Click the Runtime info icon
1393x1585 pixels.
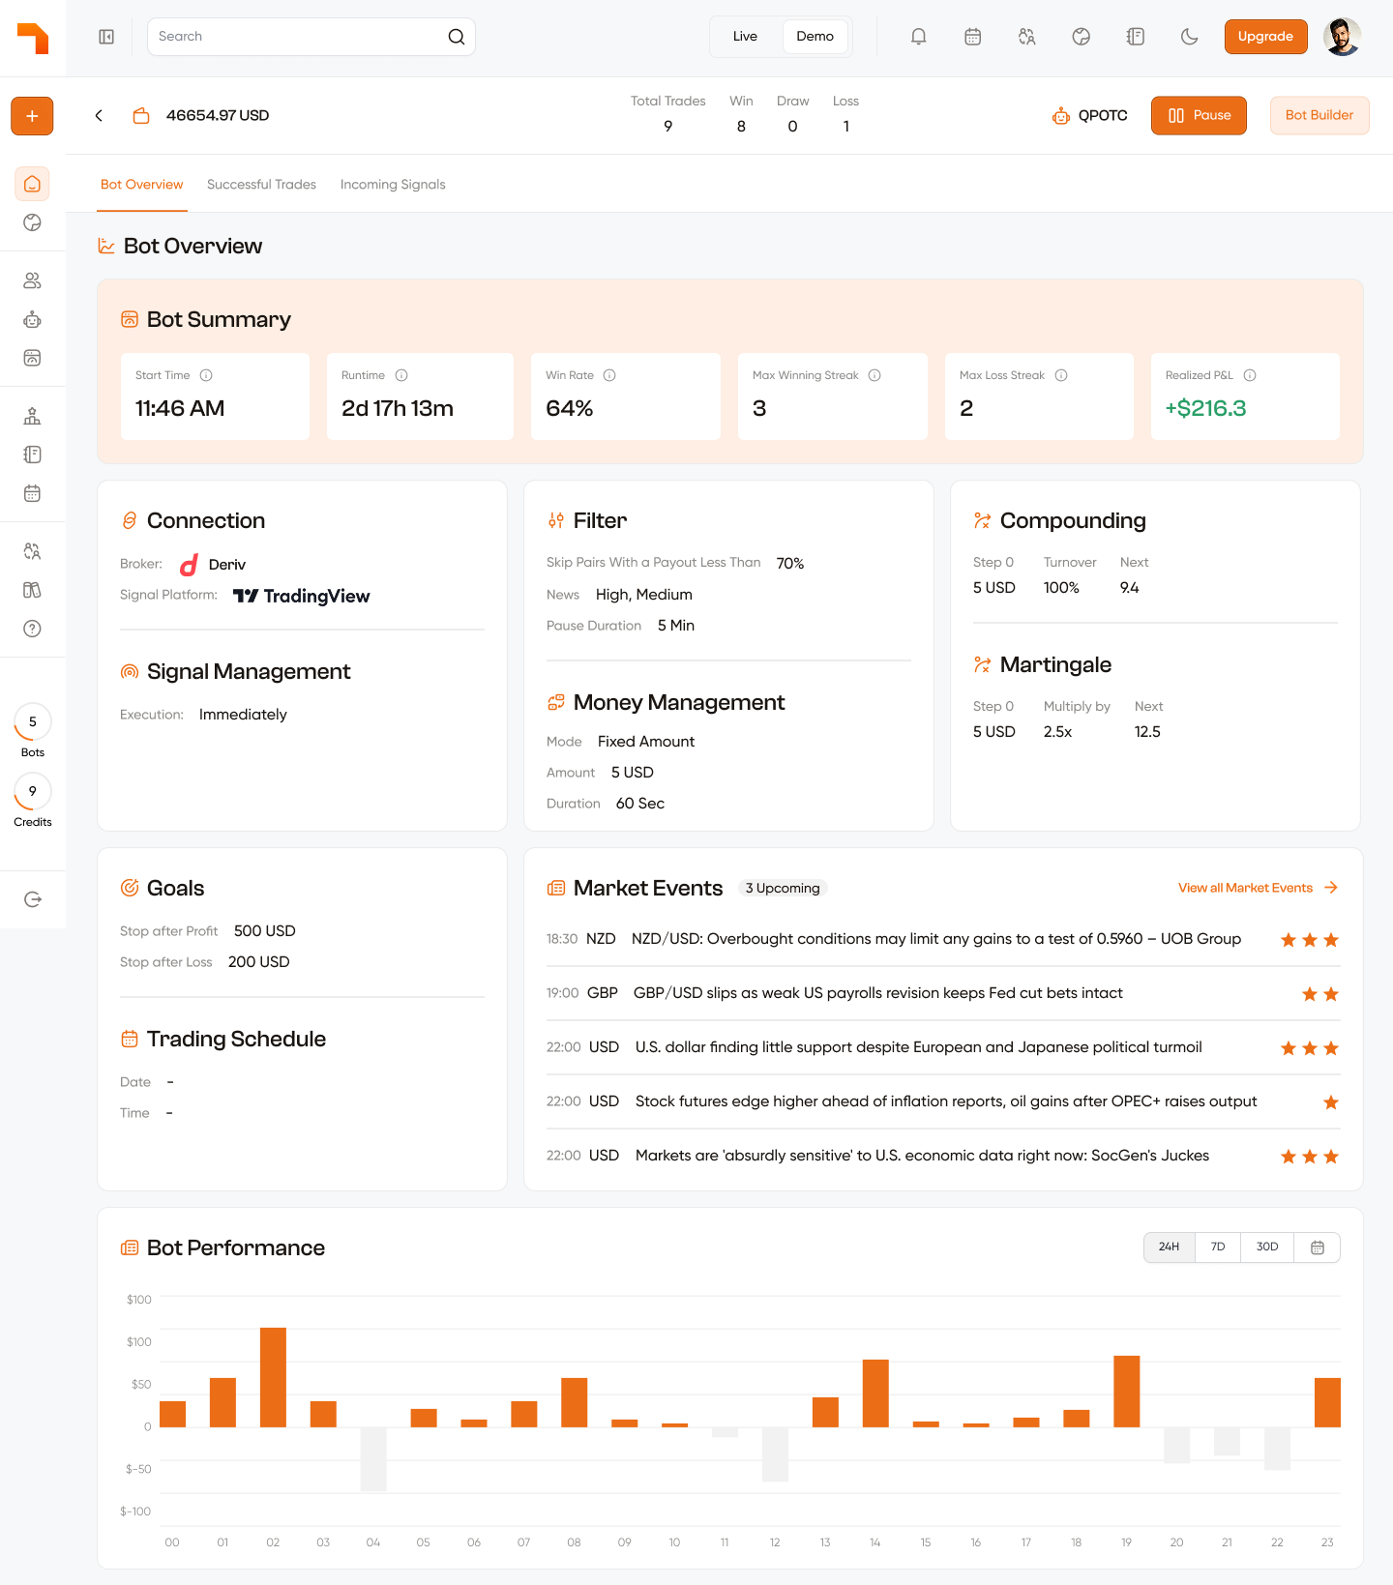coord(401,375)
